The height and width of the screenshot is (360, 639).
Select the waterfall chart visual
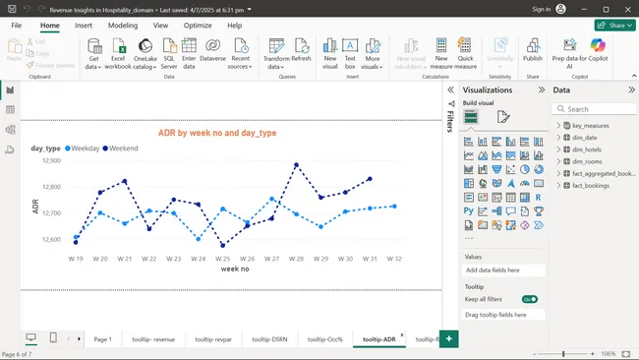tap(483, 169)
